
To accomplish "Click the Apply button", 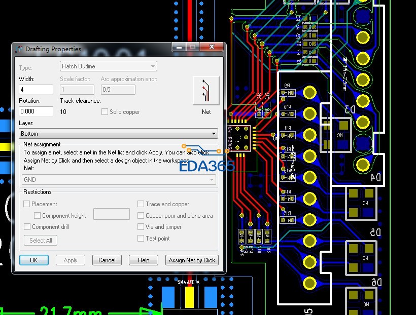I will pyautogui.click(x=71, y=260).
